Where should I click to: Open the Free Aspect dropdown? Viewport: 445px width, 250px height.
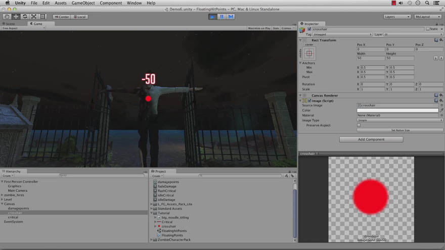23,28
